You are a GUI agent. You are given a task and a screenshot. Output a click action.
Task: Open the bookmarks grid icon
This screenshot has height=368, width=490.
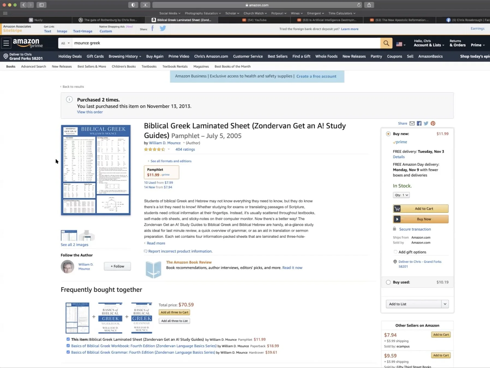click(x=5, y=13)
